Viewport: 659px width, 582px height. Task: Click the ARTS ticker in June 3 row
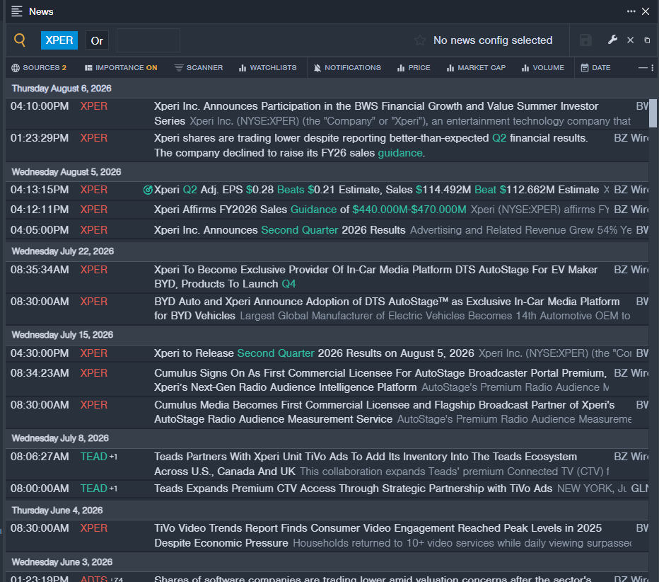[x=94, y=578]
